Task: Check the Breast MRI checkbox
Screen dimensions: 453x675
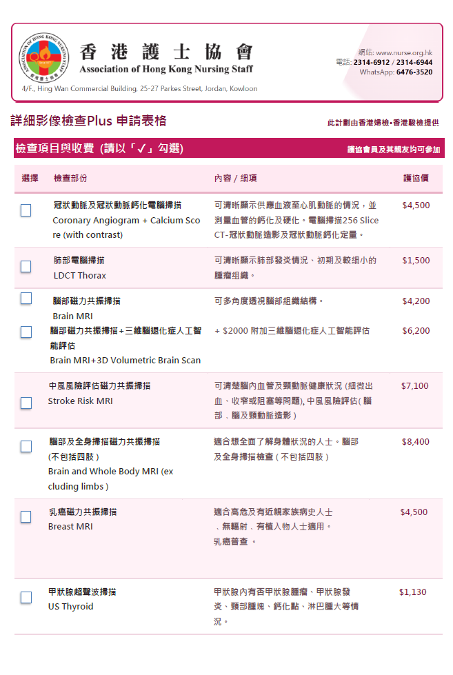Action: click(26, 516)
